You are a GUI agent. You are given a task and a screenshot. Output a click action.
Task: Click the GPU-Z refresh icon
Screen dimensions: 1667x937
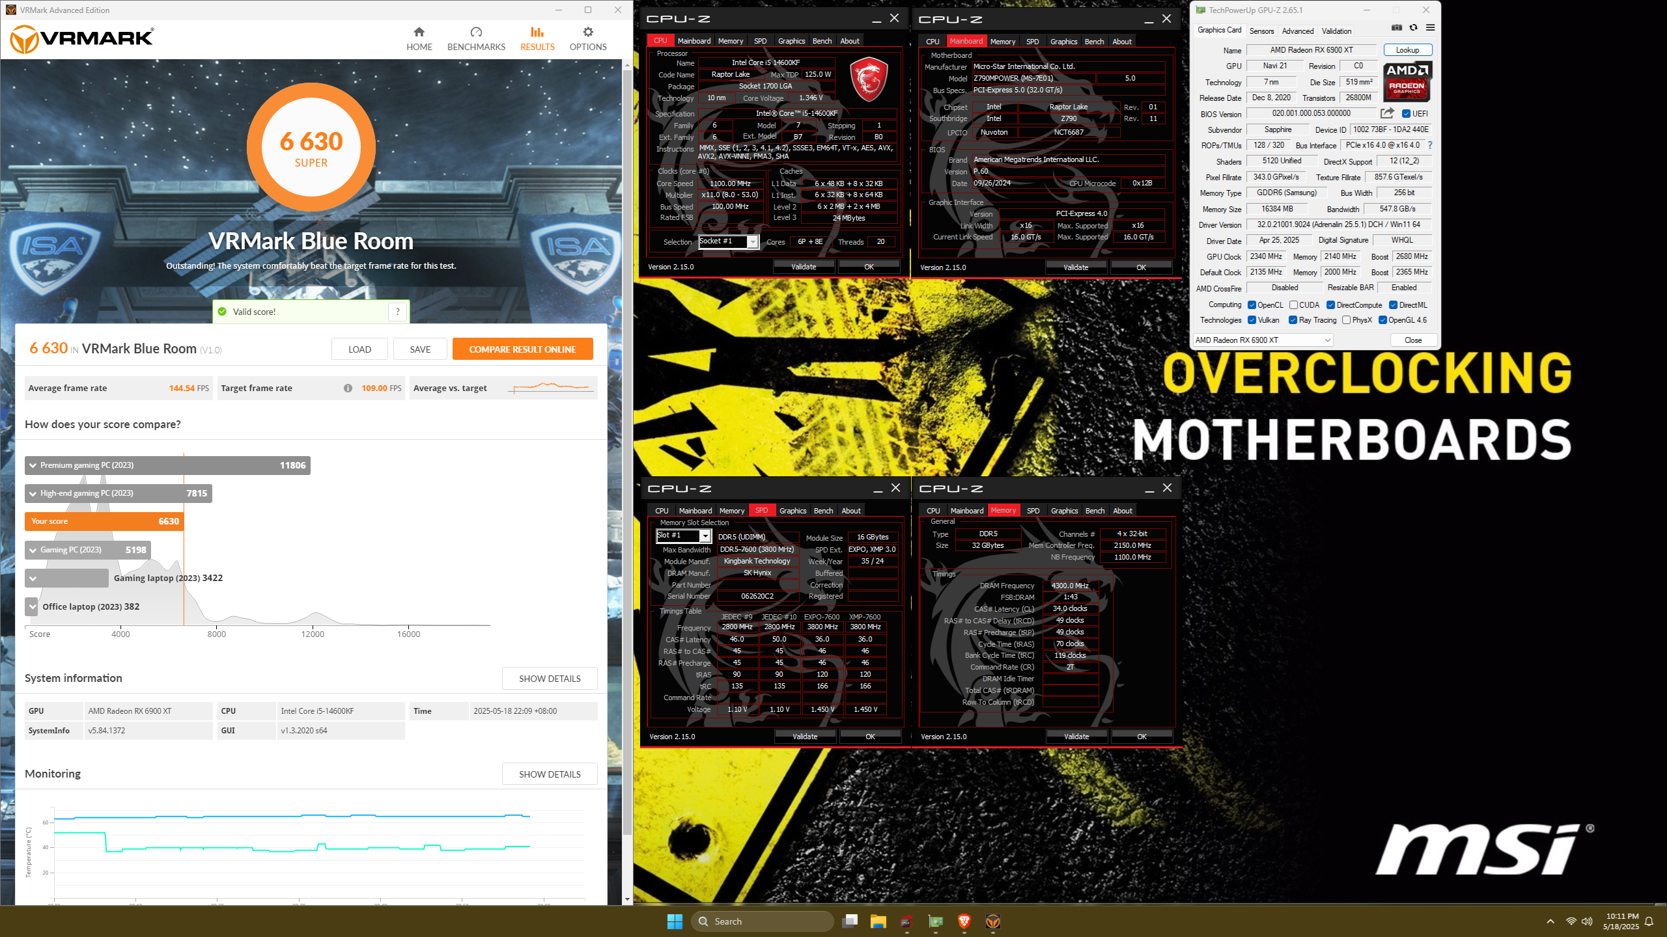[x=1413, y=27]
